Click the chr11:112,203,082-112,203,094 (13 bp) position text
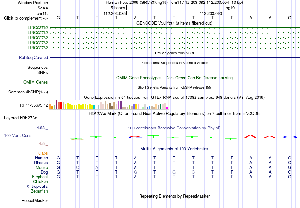 [x=207, y=3]
